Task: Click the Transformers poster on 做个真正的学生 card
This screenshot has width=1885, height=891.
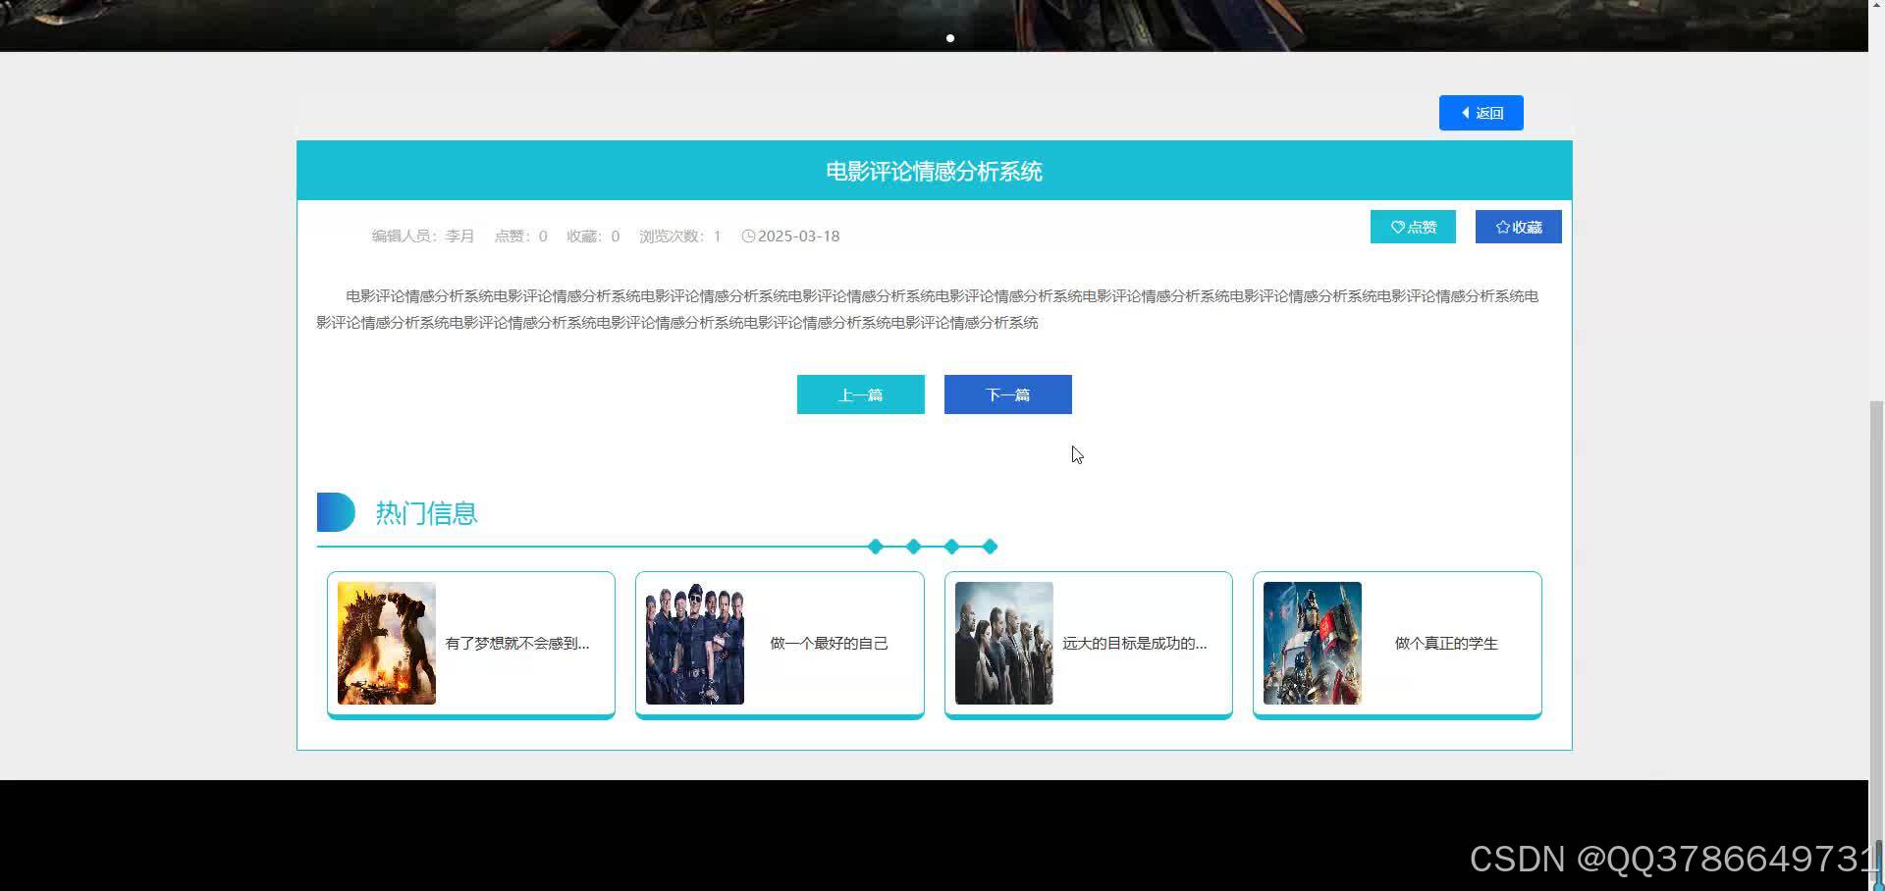Action: (x=1312, y=643)
